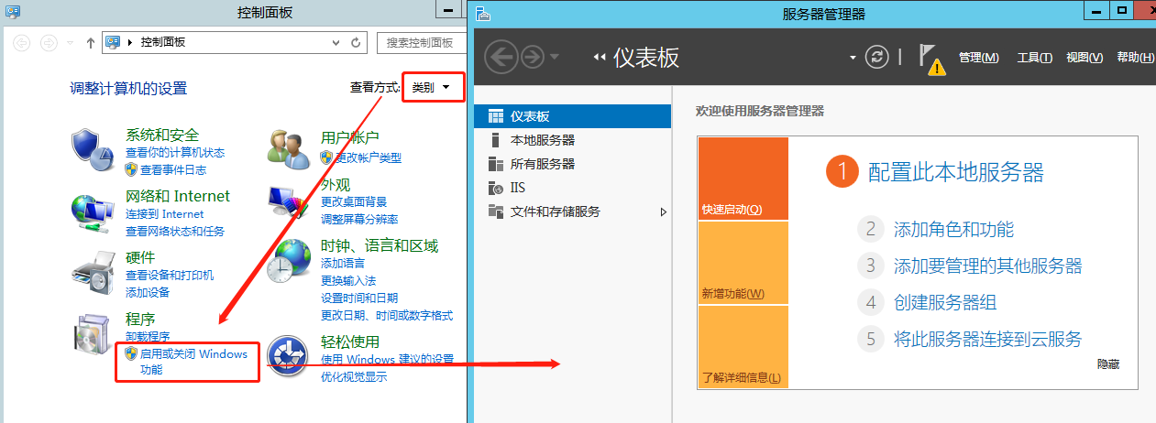Open the Tools (工具) menu
This screenshot has height=423, width=1156.
click(x=1034, y=58)
